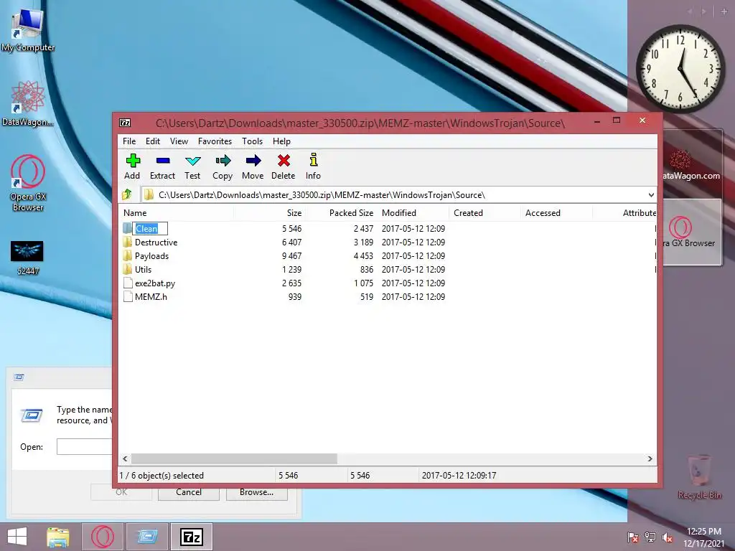Use the Move toolbar icon
Screen dimensions: 735x551
[x=253, y=161]
